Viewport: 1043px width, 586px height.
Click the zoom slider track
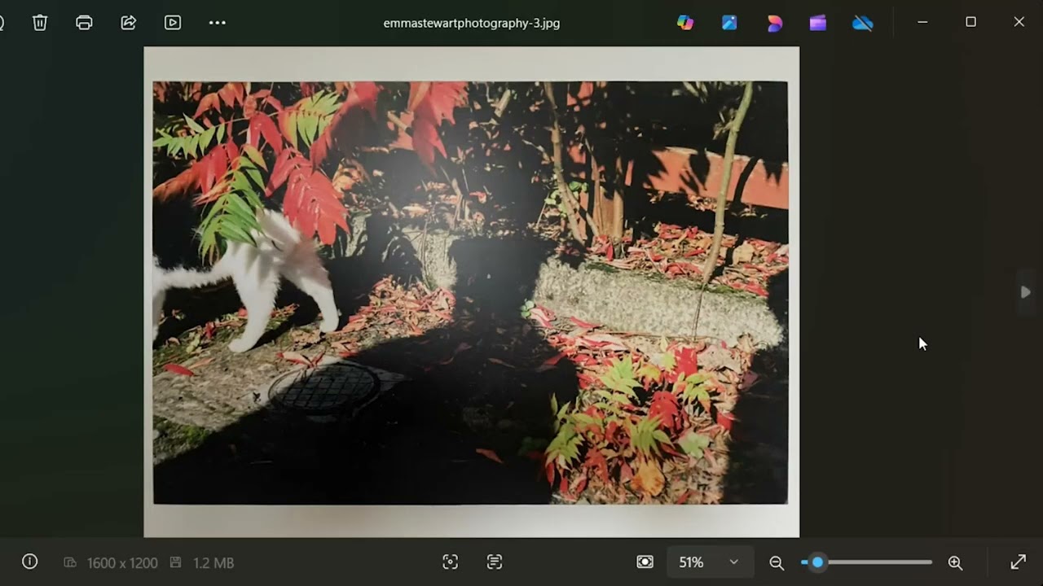click(866, 562)
